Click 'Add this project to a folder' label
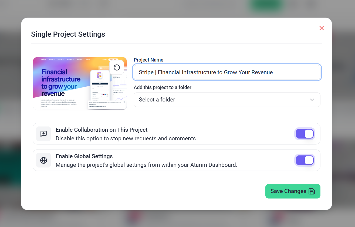The height and width of the screenshot is (227, 355). [163, 87]
